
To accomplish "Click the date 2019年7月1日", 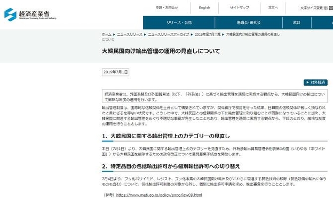I will (x=115, y=72).
